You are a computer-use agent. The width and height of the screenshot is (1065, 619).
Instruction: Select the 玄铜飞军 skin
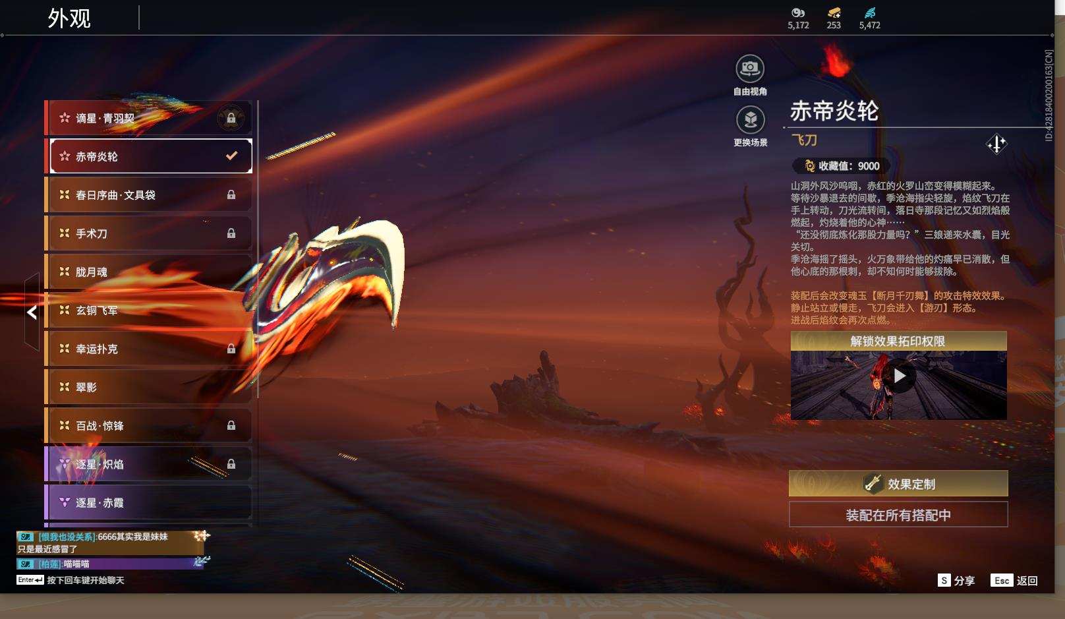pos(148,310)
